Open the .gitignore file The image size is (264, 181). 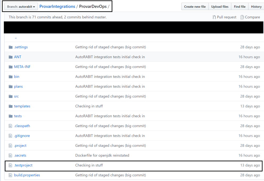[22, 136]
